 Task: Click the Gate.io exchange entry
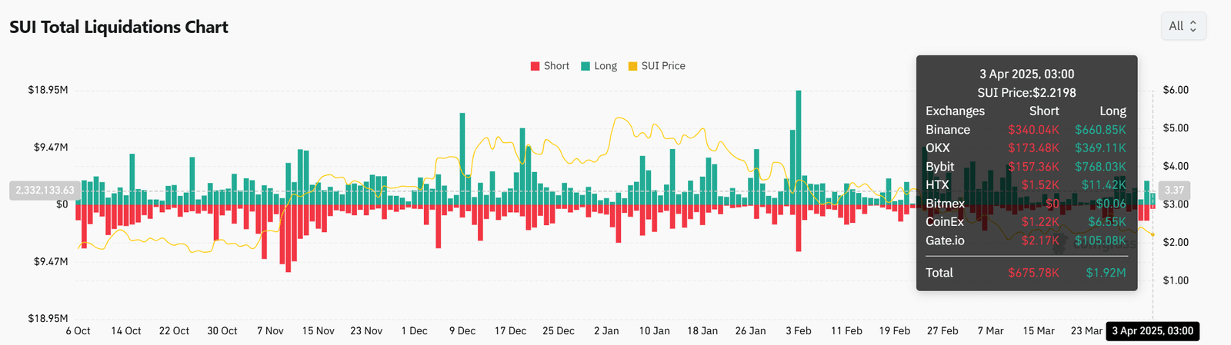[x=945, y=241]
